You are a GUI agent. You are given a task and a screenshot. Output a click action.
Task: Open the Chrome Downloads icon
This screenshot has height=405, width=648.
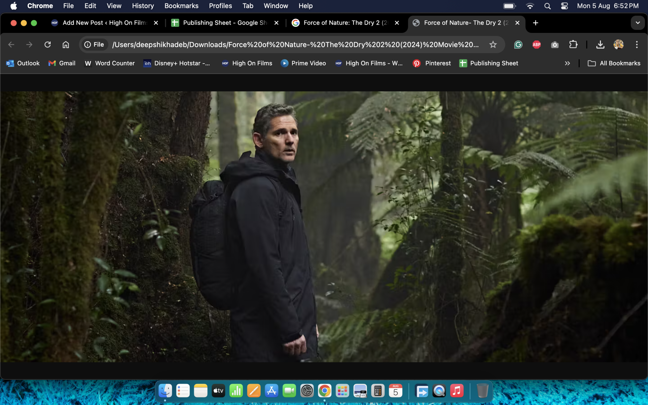pos(600,45)
